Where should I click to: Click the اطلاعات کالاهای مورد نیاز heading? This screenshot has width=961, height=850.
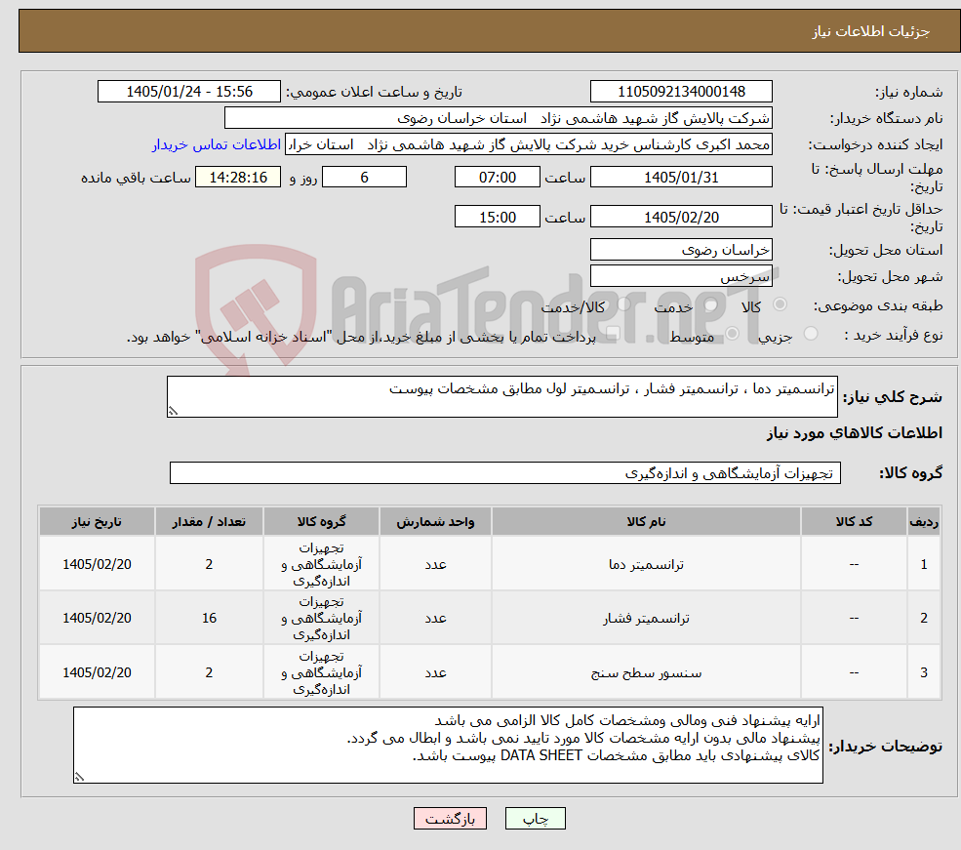(855, 432)
